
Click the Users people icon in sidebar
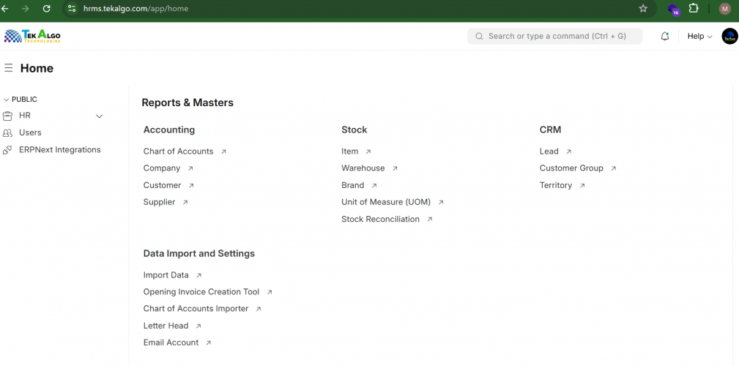click(7, 132)
